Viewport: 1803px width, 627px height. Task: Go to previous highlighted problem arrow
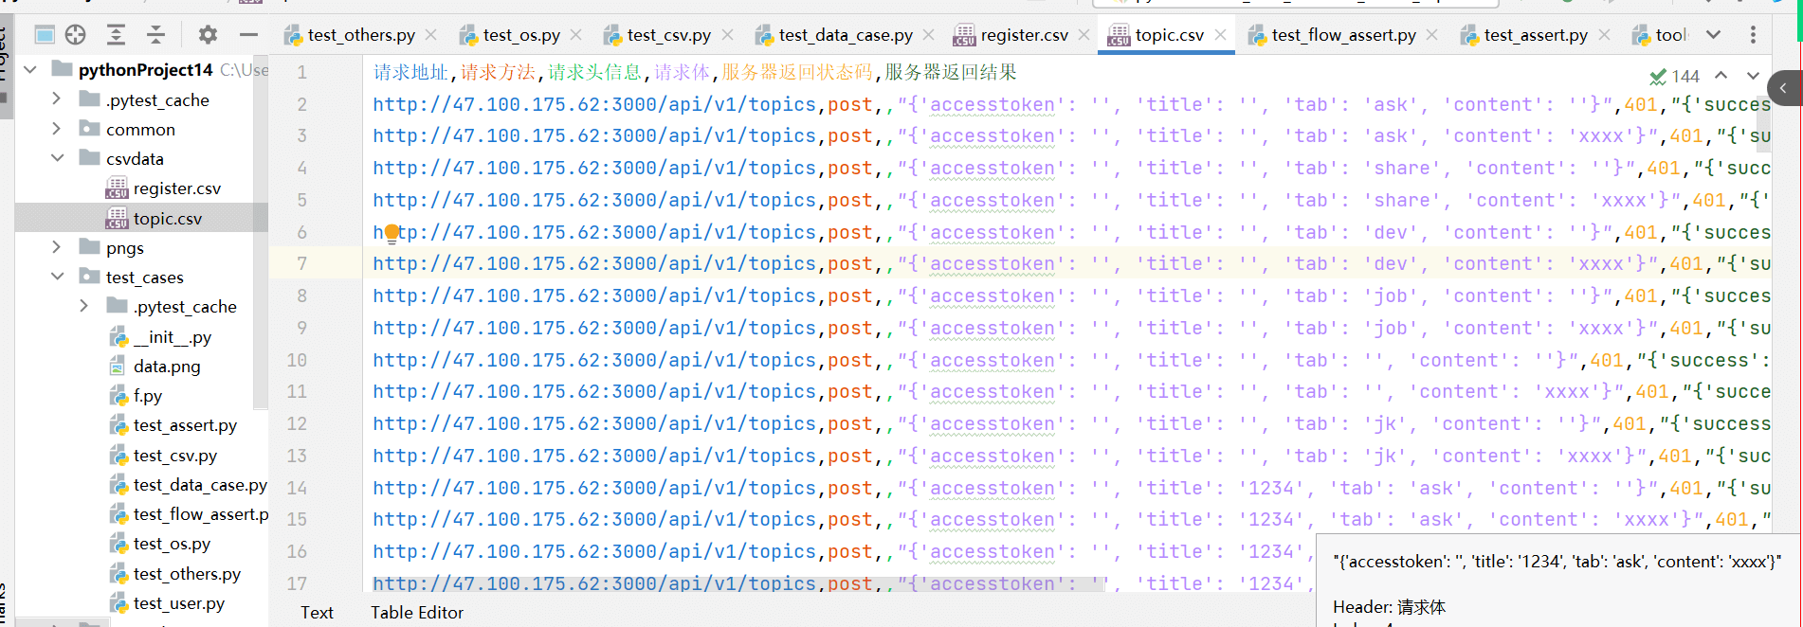[x=1721, y=75]
